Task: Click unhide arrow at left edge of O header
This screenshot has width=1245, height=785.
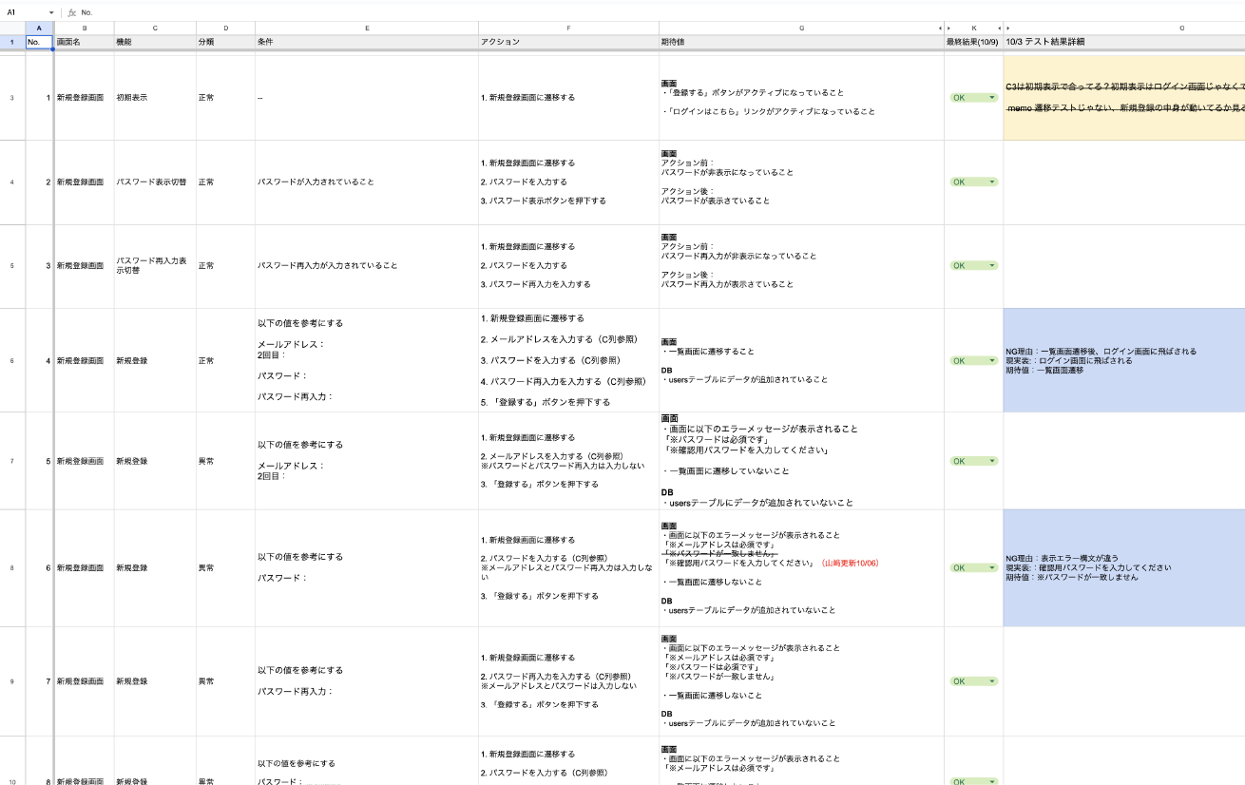Action: click(x=1007, y=29)
